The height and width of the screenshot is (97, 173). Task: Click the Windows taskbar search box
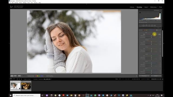(26, 95)
